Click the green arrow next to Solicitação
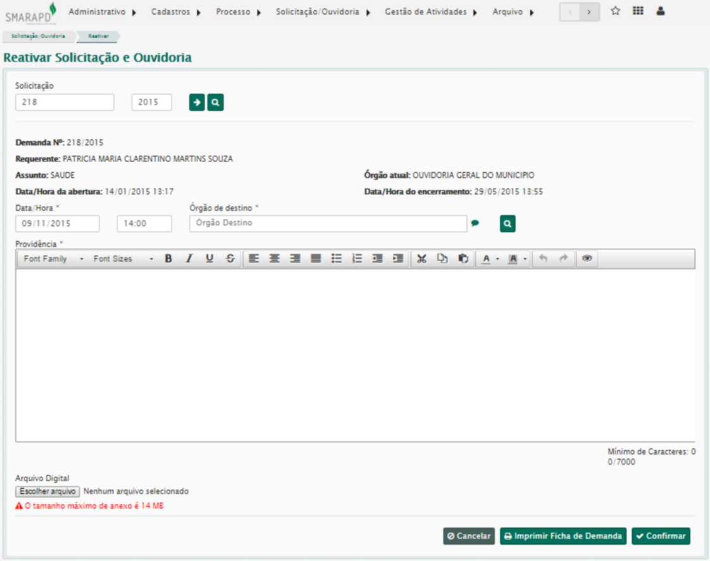Screen dimensions: 710x561 pyautogui.click(x=197, y=103)
